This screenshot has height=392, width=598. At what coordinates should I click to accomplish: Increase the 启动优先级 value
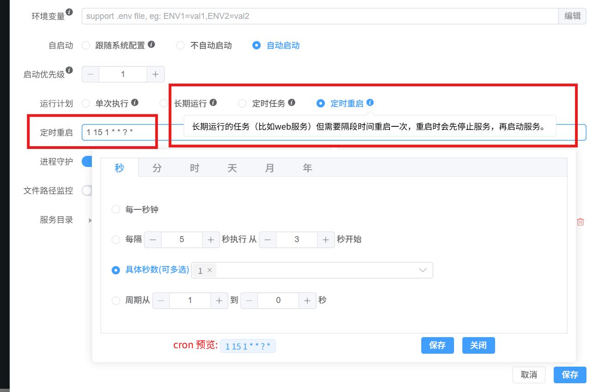point(155,74)
